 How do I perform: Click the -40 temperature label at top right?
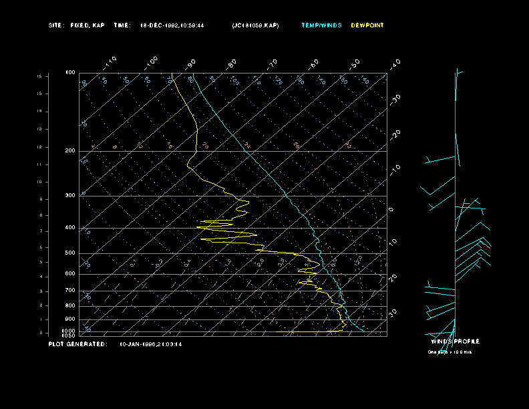pyautogui.click(x=395, y=63)
